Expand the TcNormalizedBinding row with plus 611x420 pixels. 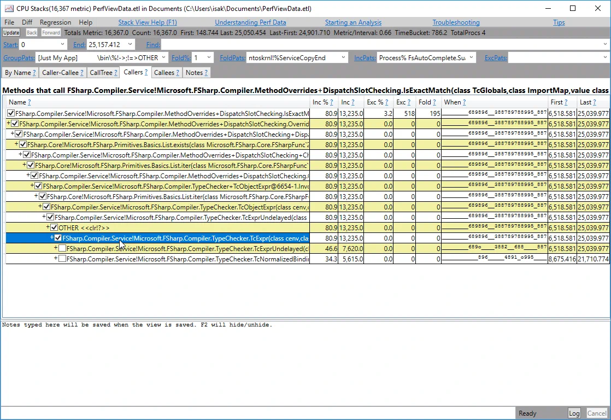pos(56,259)
